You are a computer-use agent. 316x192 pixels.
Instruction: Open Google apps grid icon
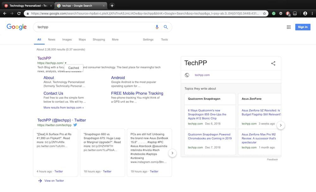(289, 27)
